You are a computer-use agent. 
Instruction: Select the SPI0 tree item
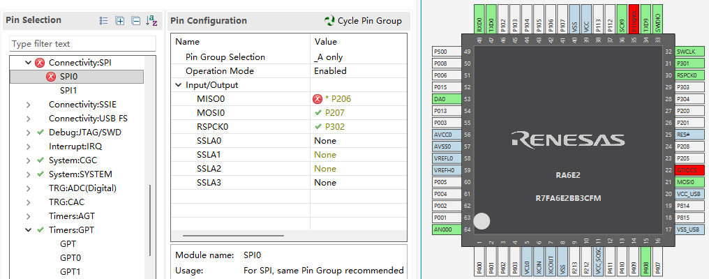77,77
